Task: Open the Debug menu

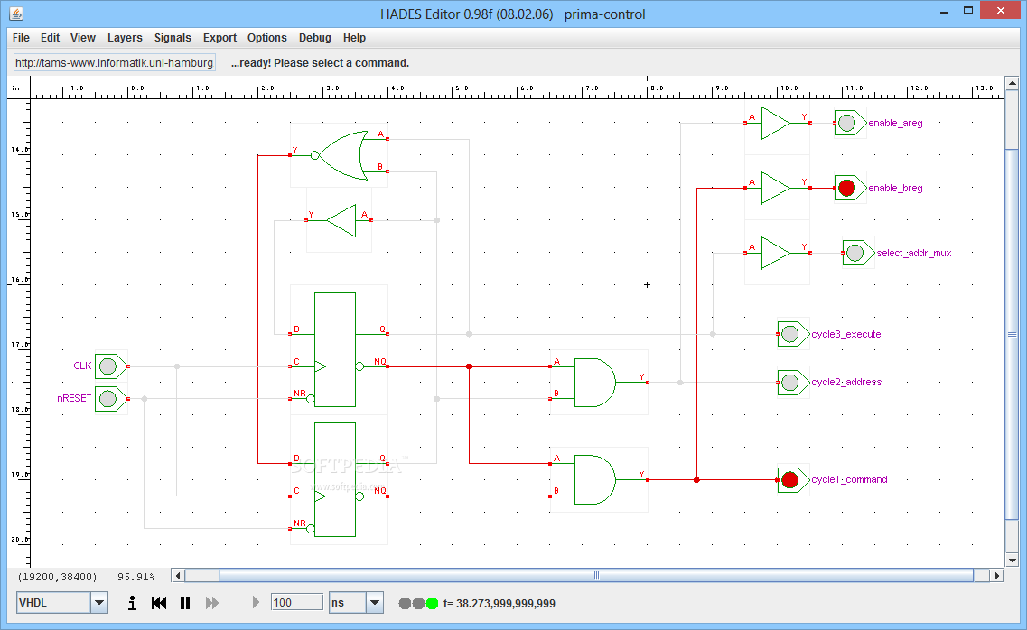Action: 315,38
